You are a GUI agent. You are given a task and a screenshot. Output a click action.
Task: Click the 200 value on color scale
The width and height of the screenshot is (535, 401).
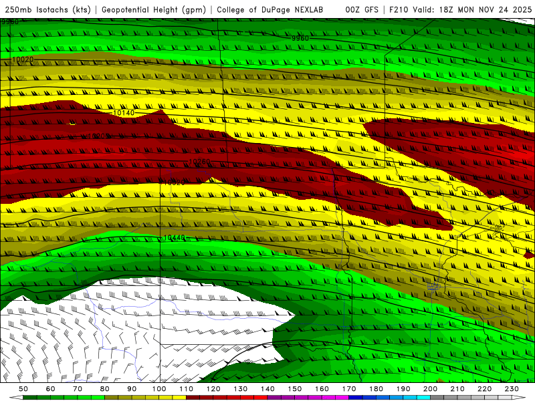tap(430, 389)
